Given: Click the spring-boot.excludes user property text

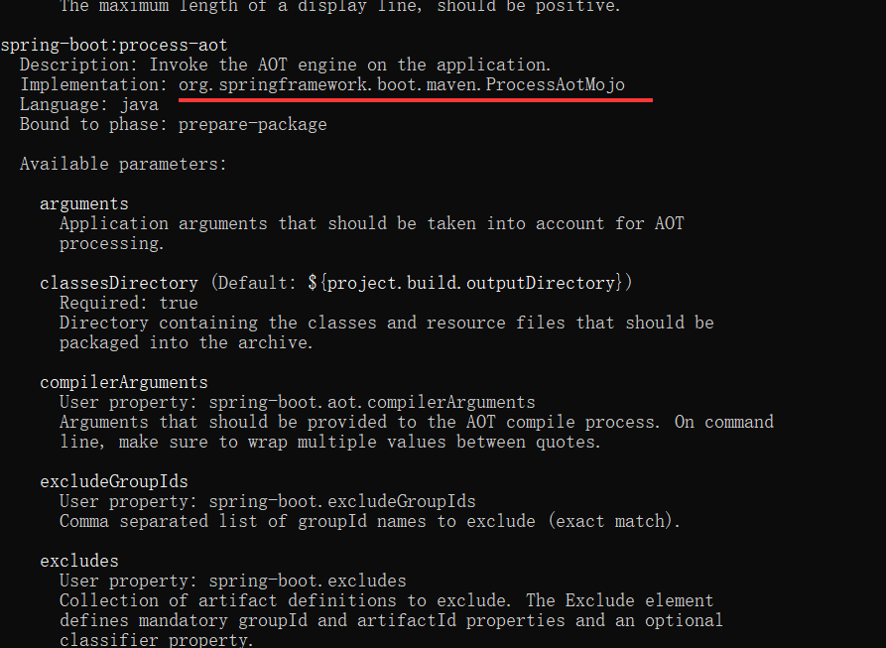Looking at the screenshot, I should [308, 581].
